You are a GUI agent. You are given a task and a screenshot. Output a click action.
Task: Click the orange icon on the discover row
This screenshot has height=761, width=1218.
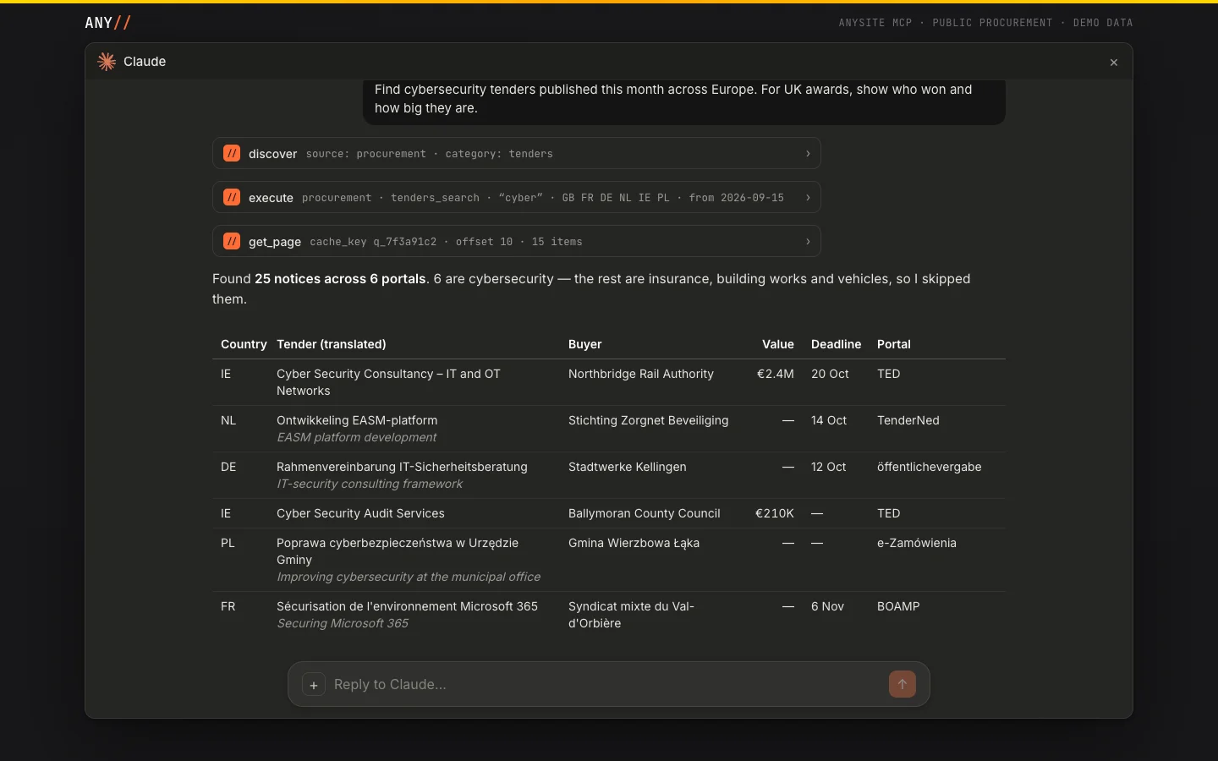pyautogui.click(x=232, y=153)
